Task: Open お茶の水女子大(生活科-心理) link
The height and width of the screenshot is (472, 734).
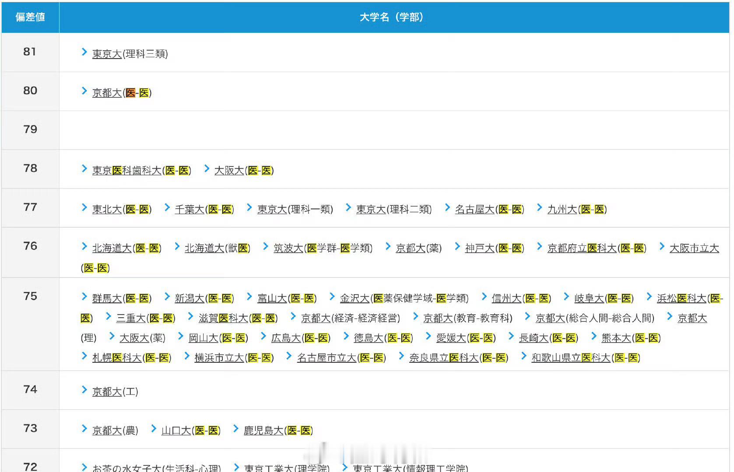Action: point(157,468)
